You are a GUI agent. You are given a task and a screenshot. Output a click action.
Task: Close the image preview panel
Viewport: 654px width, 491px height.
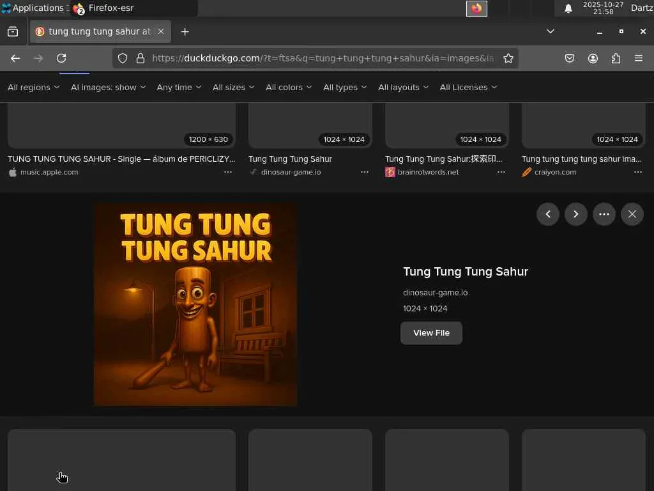[632, 214]
